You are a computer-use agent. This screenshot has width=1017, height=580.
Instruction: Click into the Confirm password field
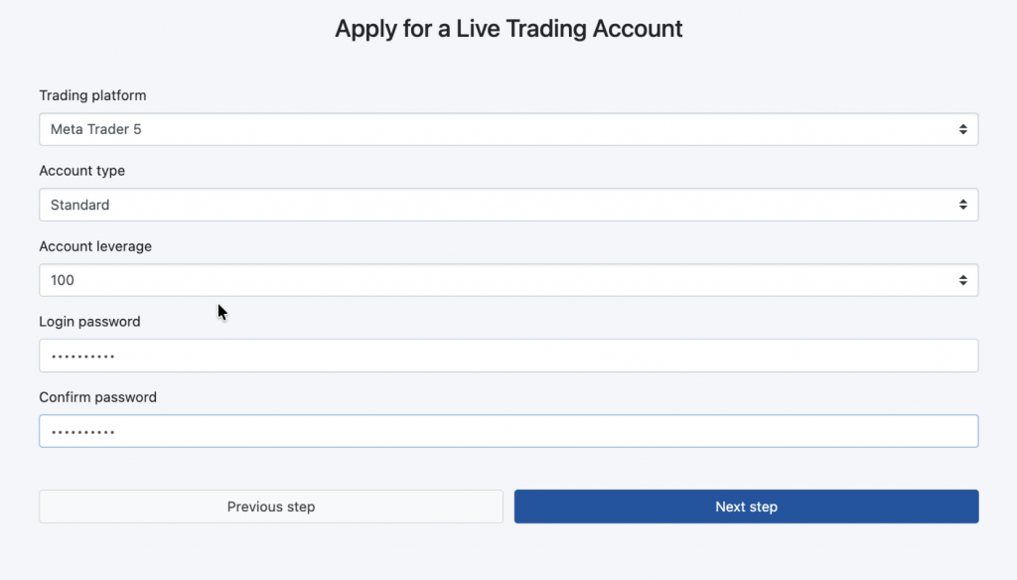pyautogui.click(x=508, y=431)
